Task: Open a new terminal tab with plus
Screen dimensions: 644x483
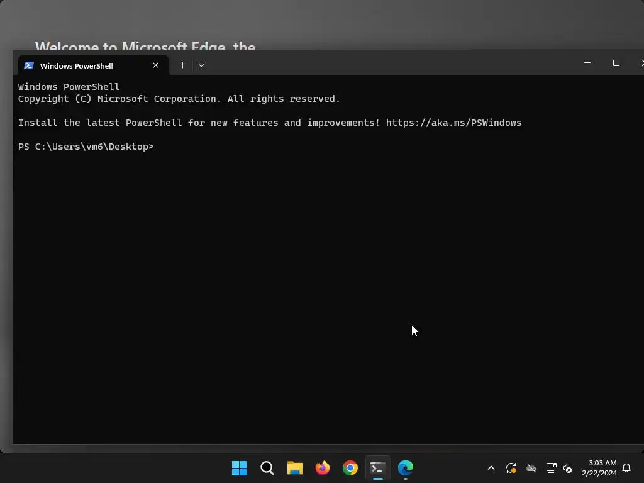Action: (183, 65)
